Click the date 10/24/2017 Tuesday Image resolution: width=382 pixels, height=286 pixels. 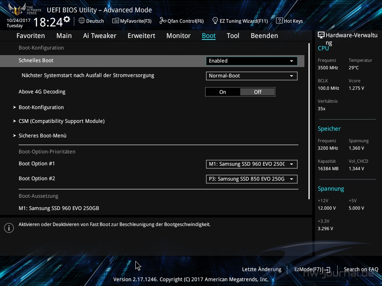[19, 23]
